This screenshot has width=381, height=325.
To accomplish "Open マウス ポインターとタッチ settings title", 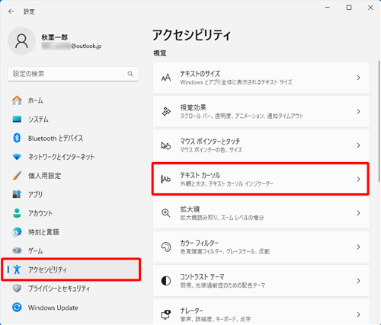I will (210, 142).
